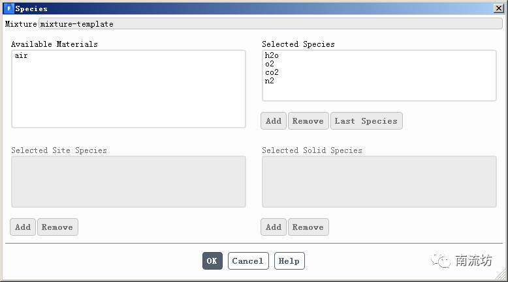The width and height of the screenshot is (508, 282).
Task: Click Add under Selected Site Species
Action: click(x=23, y=227)
